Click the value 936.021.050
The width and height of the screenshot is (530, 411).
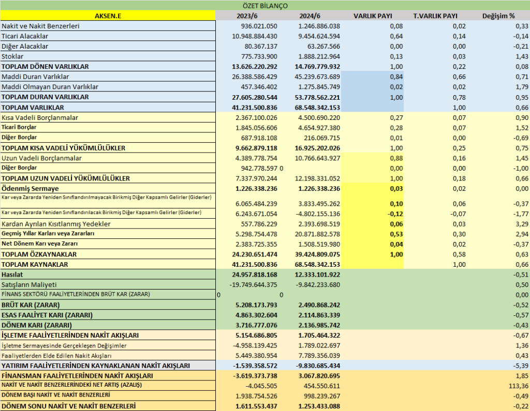(x=259, y=26)
